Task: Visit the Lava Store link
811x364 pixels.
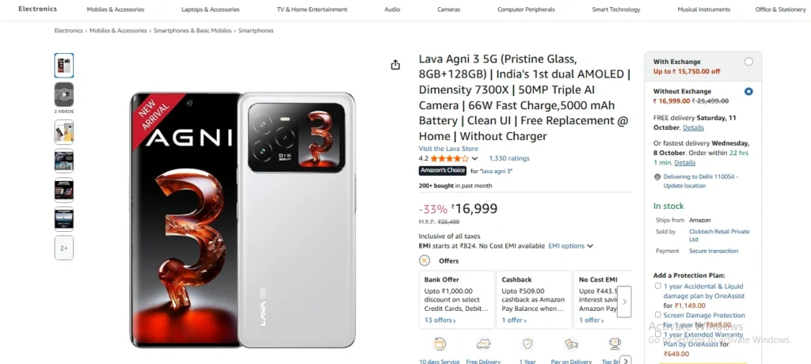Action: tap(448, 148)
